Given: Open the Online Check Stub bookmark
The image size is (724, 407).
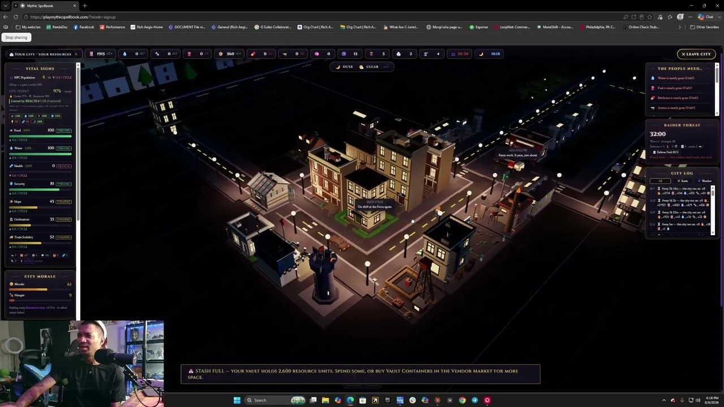Looking at the screenshot, I should pyautogui.click(x=641, y=27).
